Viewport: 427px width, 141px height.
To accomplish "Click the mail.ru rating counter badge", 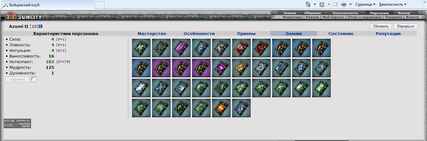I will pyautogui.click(x=17, y=123).
